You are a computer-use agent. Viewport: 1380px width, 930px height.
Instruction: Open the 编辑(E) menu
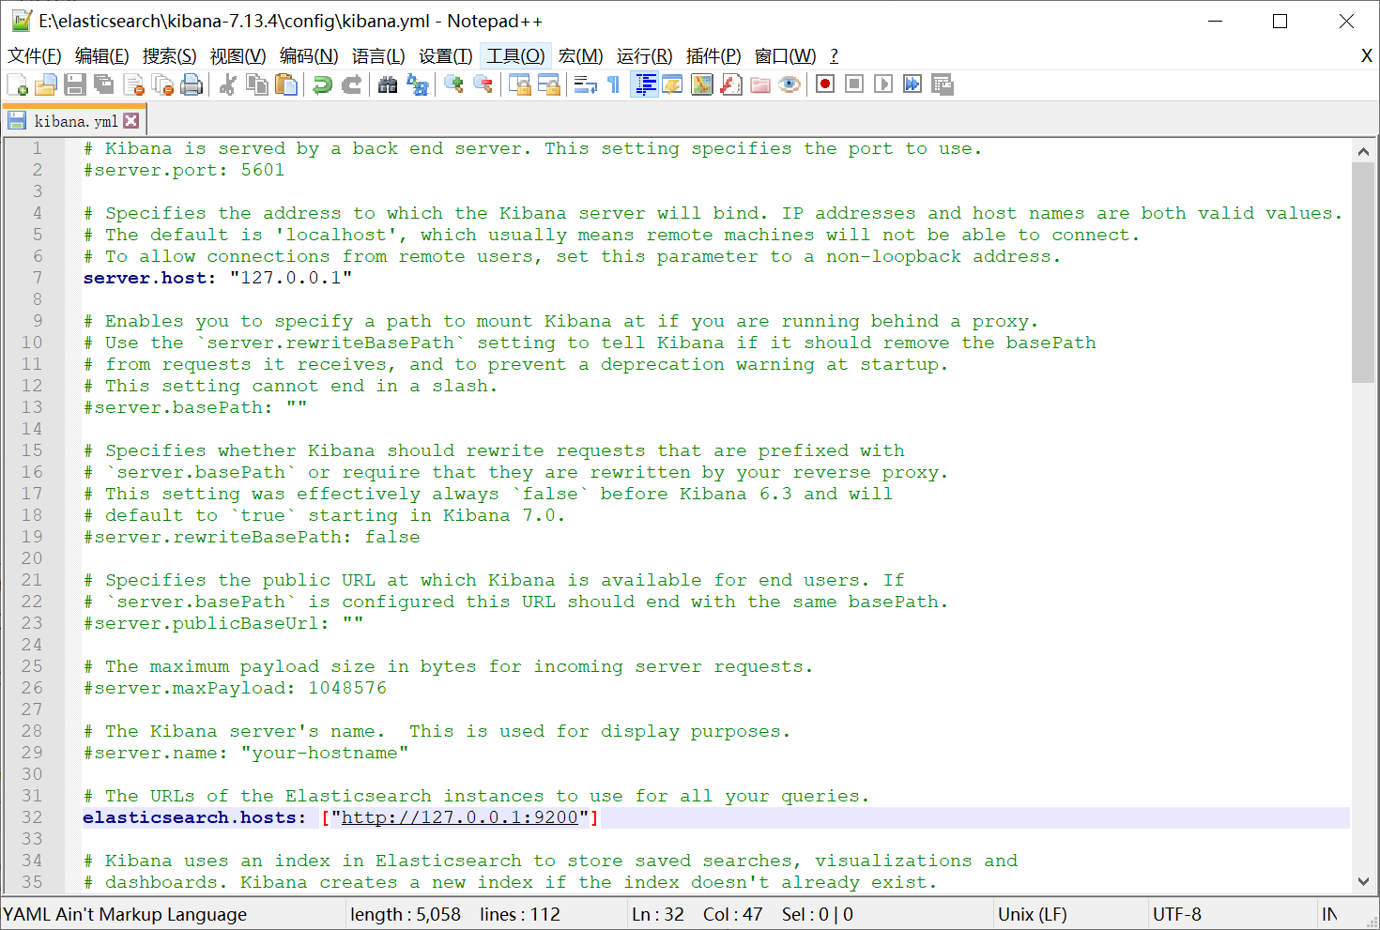[x=101, y=56]
